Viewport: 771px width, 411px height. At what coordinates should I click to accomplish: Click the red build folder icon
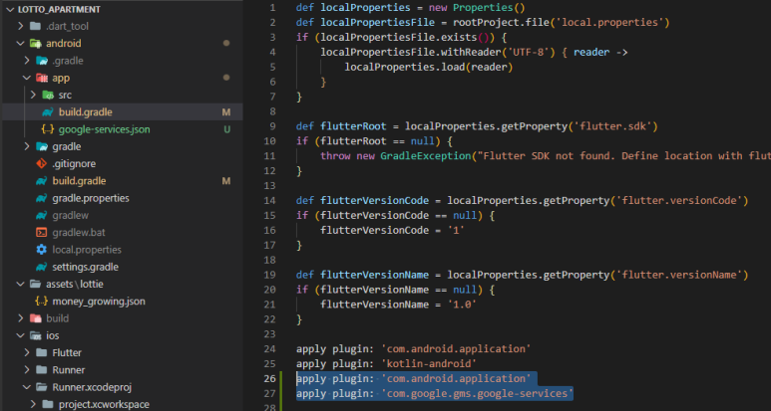pyautogui.click(x=35, y=318)
